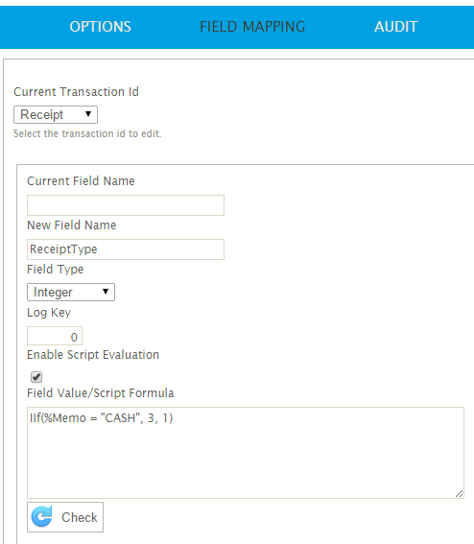Click the New Field Name label
Screen dimensions: 474x544
71,225
